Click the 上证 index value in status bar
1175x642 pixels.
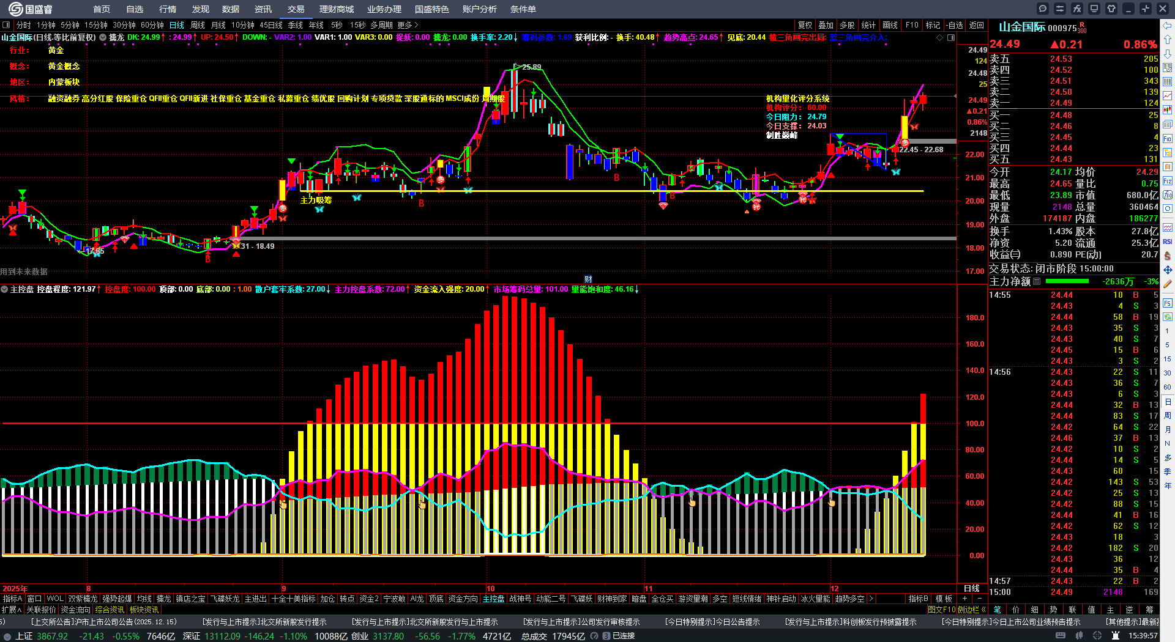[x=53, y=636]
